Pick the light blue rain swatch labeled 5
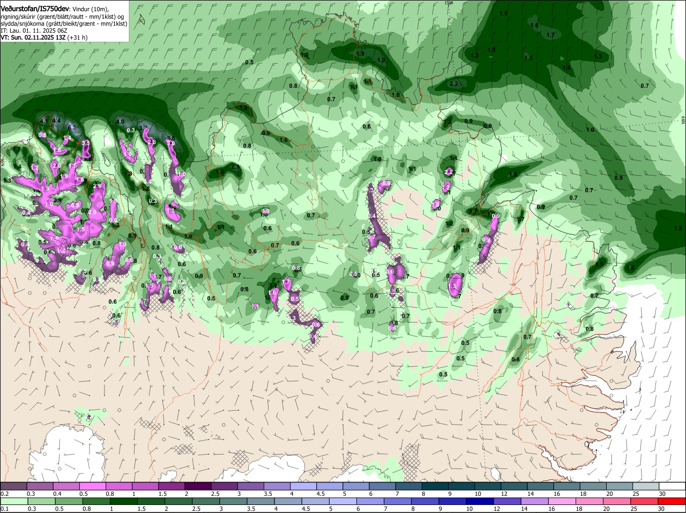This screenshot has width=686, height=513. (343, 501)
